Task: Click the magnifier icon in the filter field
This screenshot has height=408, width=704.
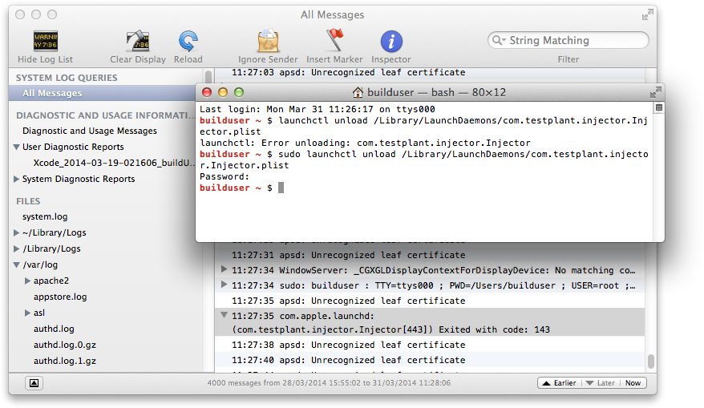Action: tap(500, 41)
